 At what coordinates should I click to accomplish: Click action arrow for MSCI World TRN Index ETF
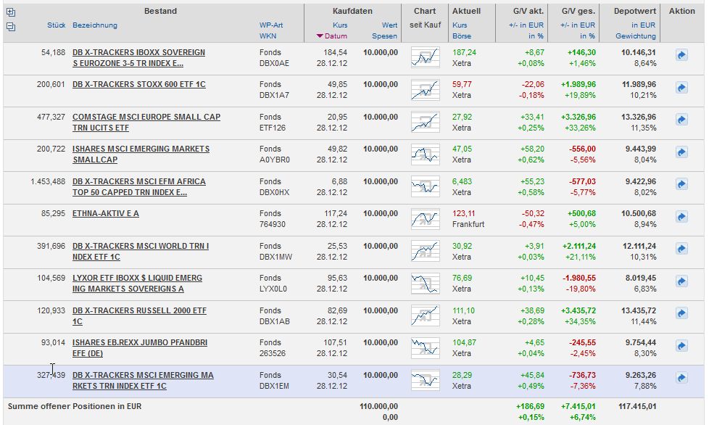pos(681,247)
